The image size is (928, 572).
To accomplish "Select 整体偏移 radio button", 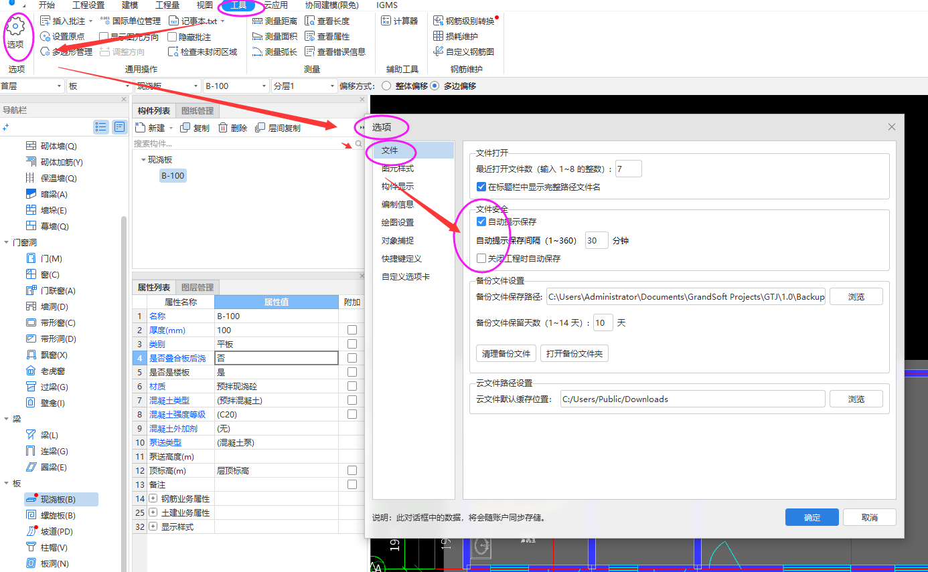I will (386, 86).
